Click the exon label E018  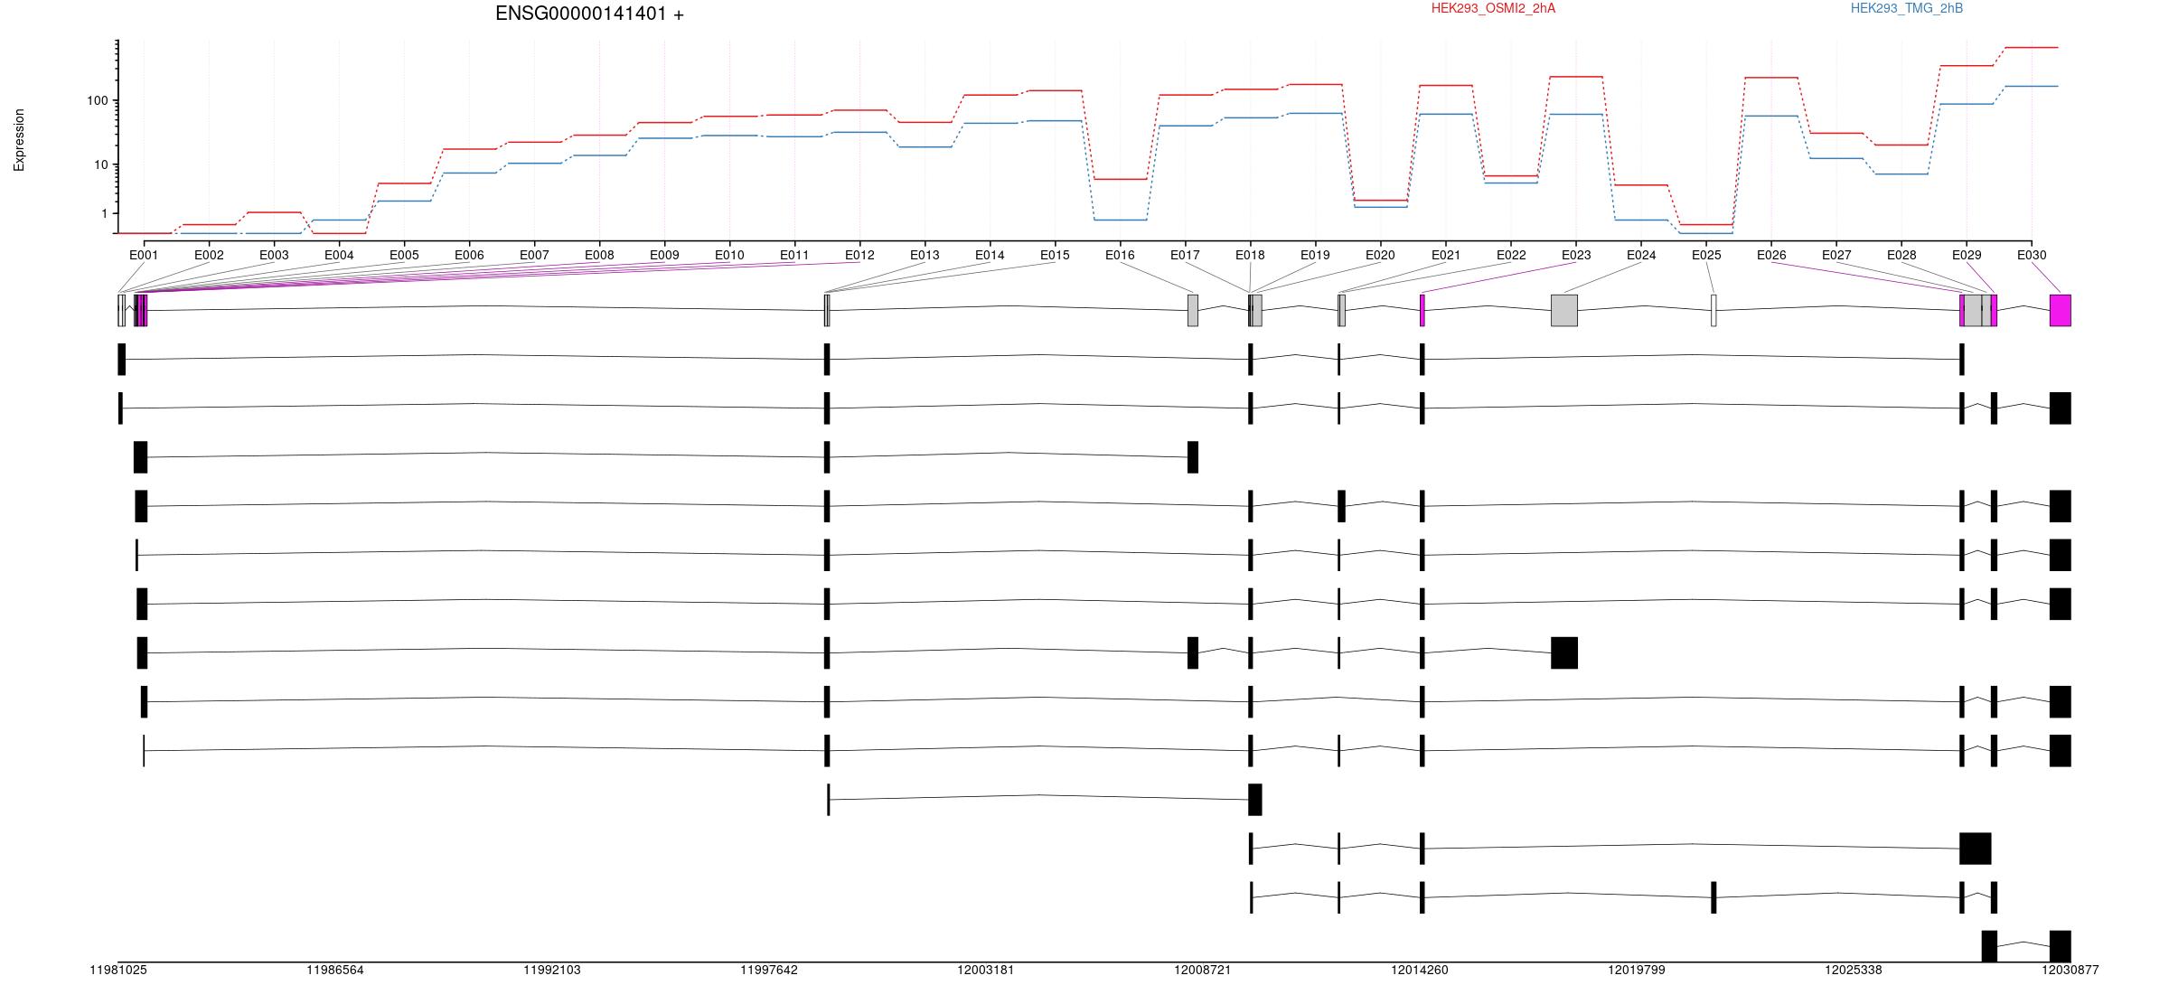[1250, 255]
